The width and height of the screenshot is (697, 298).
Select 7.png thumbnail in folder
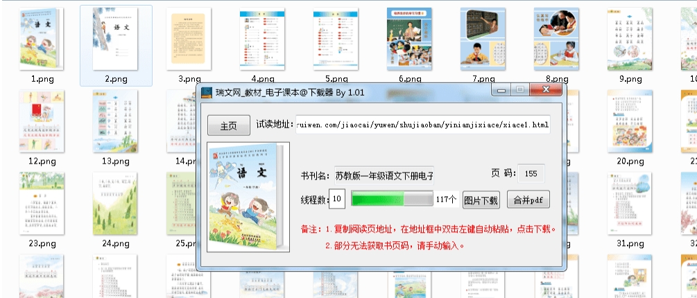(483, 39)
